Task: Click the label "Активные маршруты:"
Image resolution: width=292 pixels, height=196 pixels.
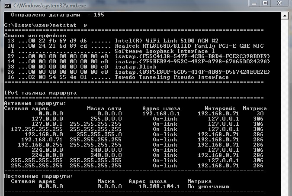Action: (35, 103)
